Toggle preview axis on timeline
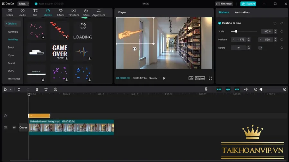The width and height of the screenshot is (289, 162). [246, 89]
